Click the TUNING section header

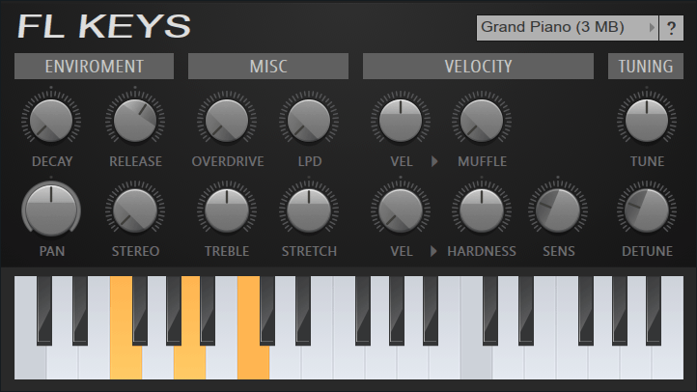tap(646, 67)
